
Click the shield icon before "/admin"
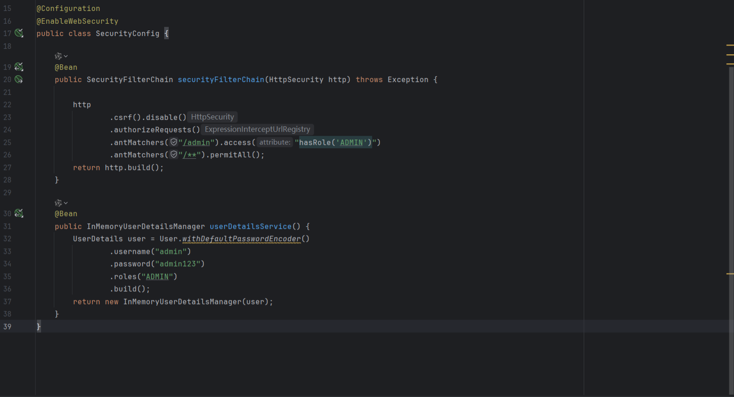click(174, 142)
